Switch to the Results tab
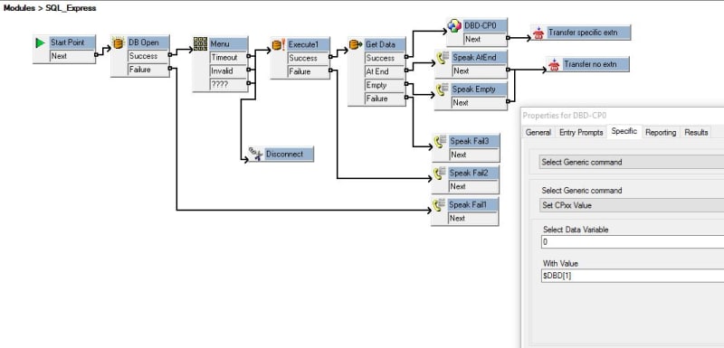This screenshot has width=724, height=348. click(696, 132)
